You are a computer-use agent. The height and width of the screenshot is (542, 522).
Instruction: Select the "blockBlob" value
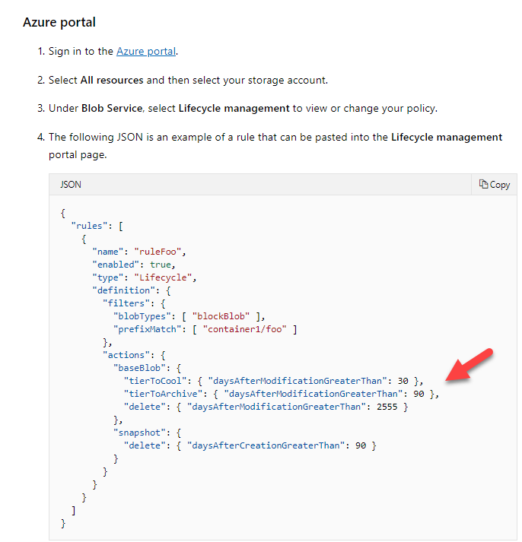(x=221, y=316)
